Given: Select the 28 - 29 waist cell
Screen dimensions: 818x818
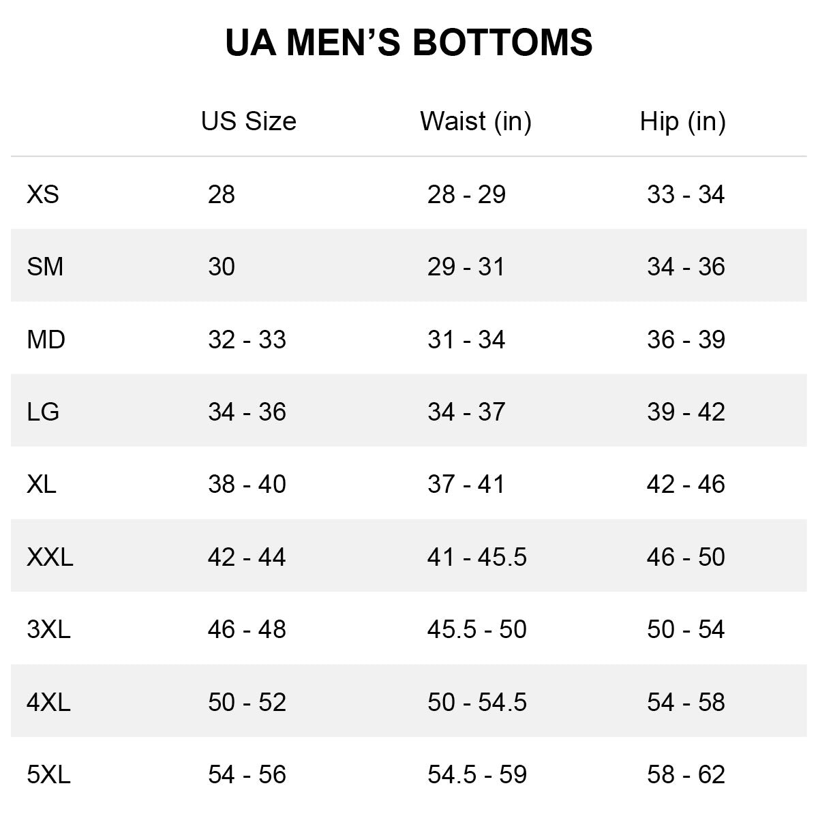Looking at the screenshot, I should coord(466,194).
